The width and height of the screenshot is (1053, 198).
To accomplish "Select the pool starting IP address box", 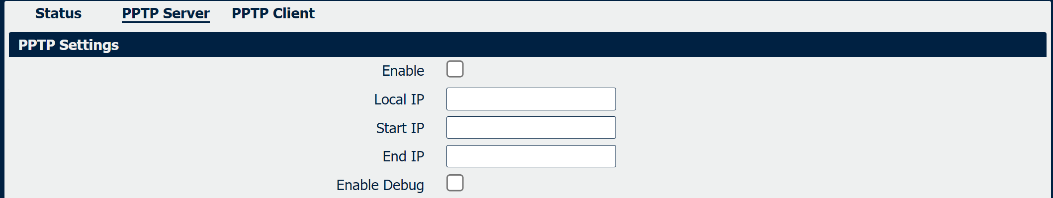I will click(531, 128).
